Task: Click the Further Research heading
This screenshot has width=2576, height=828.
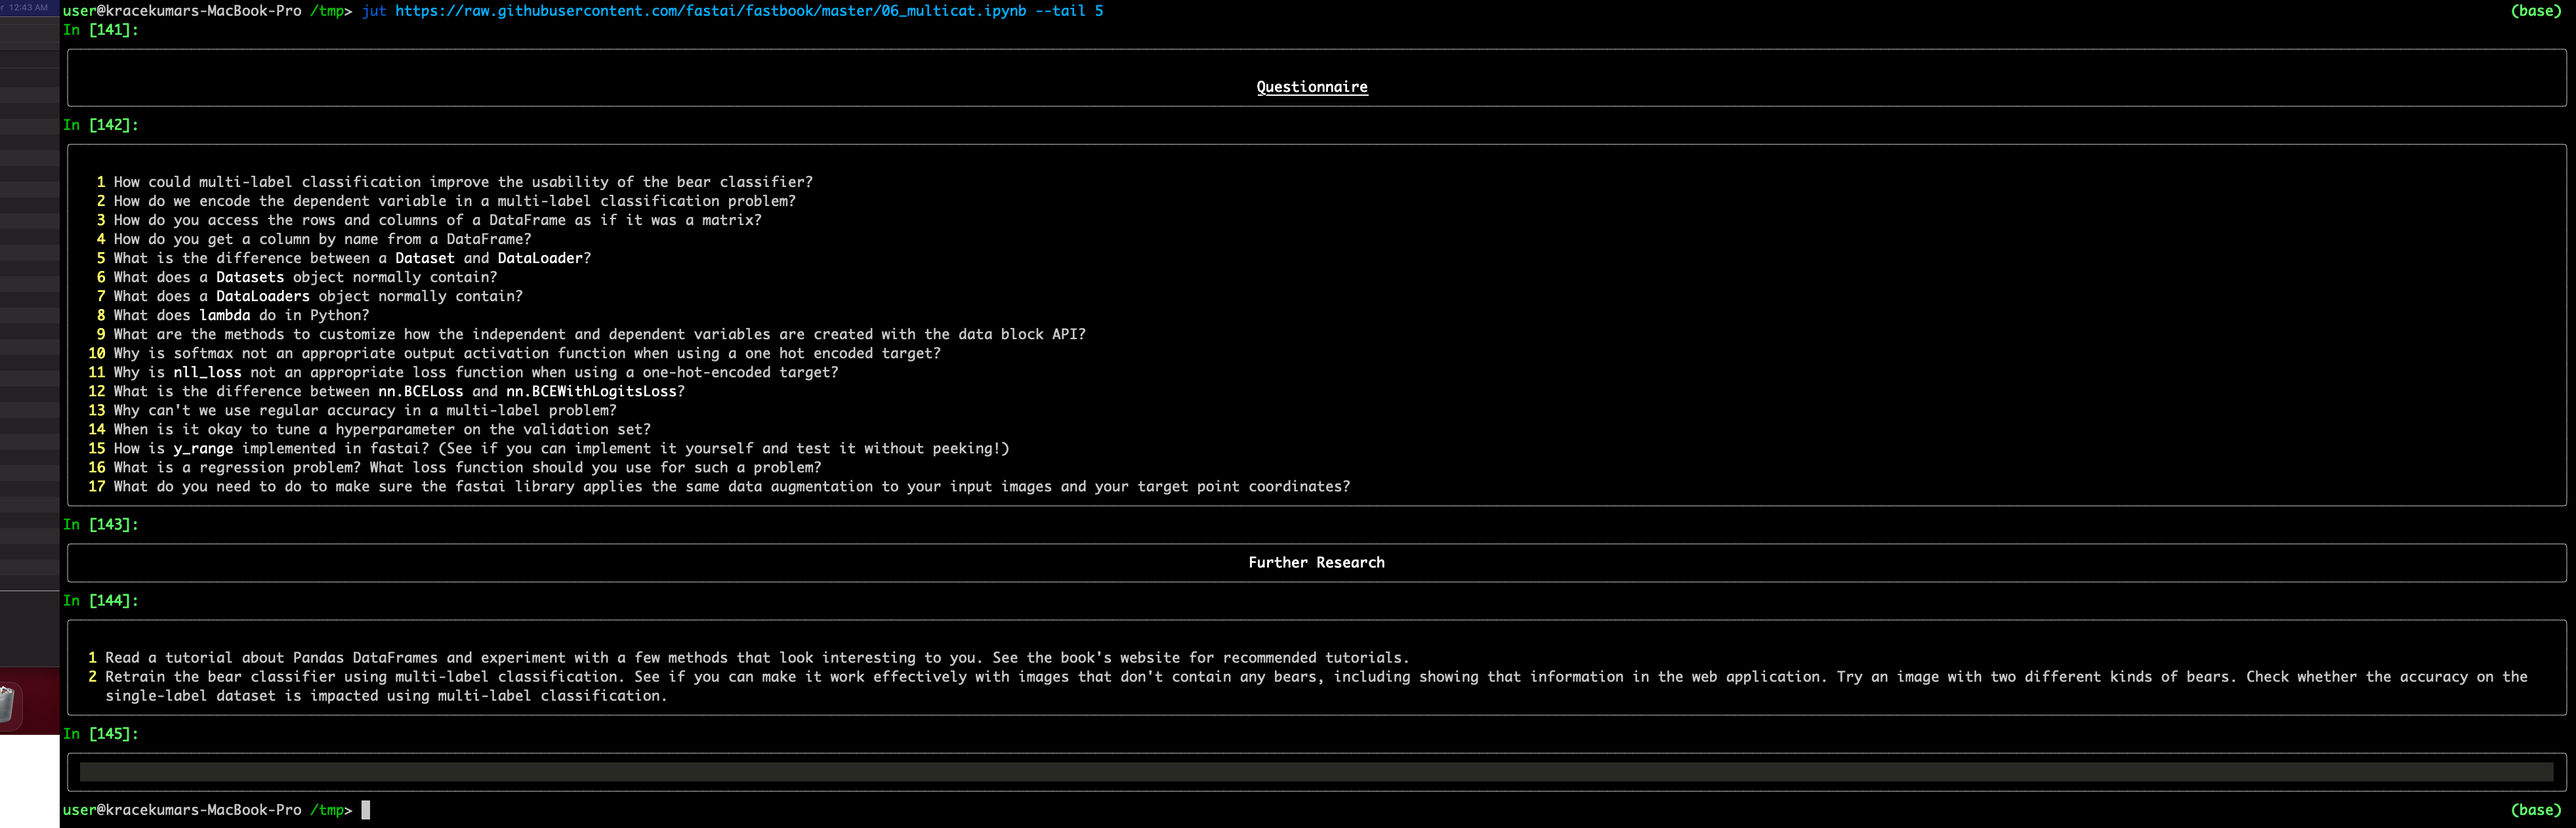Action: (1316, 563)
